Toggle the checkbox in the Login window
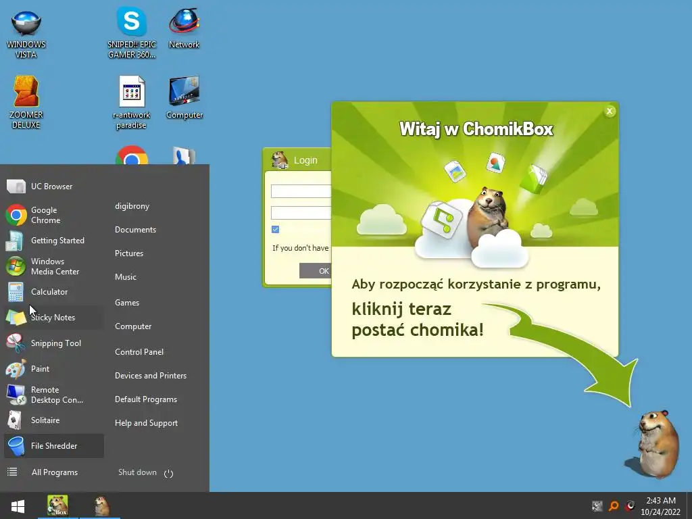 pos(276,230)
